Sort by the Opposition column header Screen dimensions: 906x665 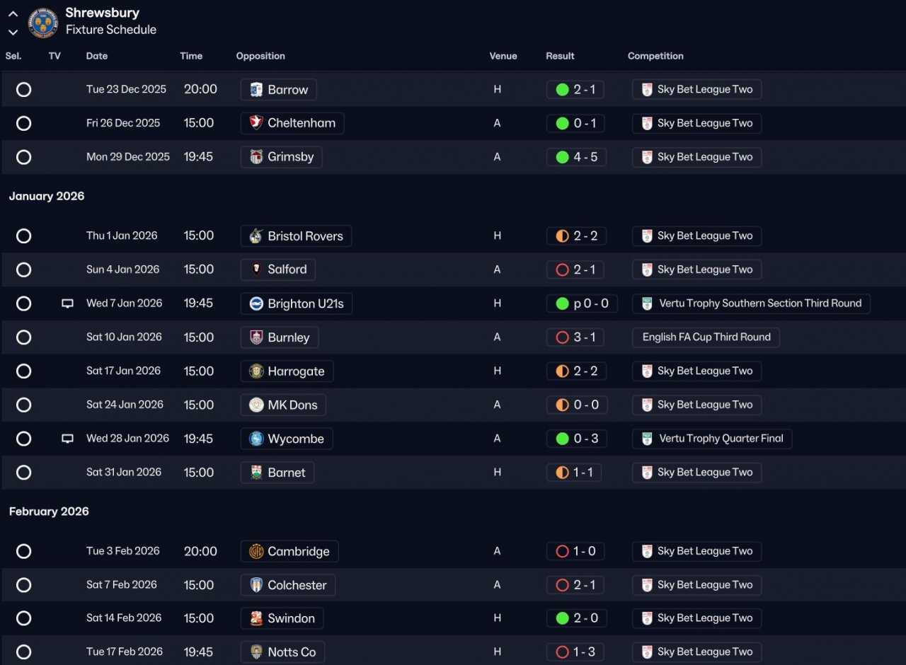pyautogui.click(x=260, y=56)
